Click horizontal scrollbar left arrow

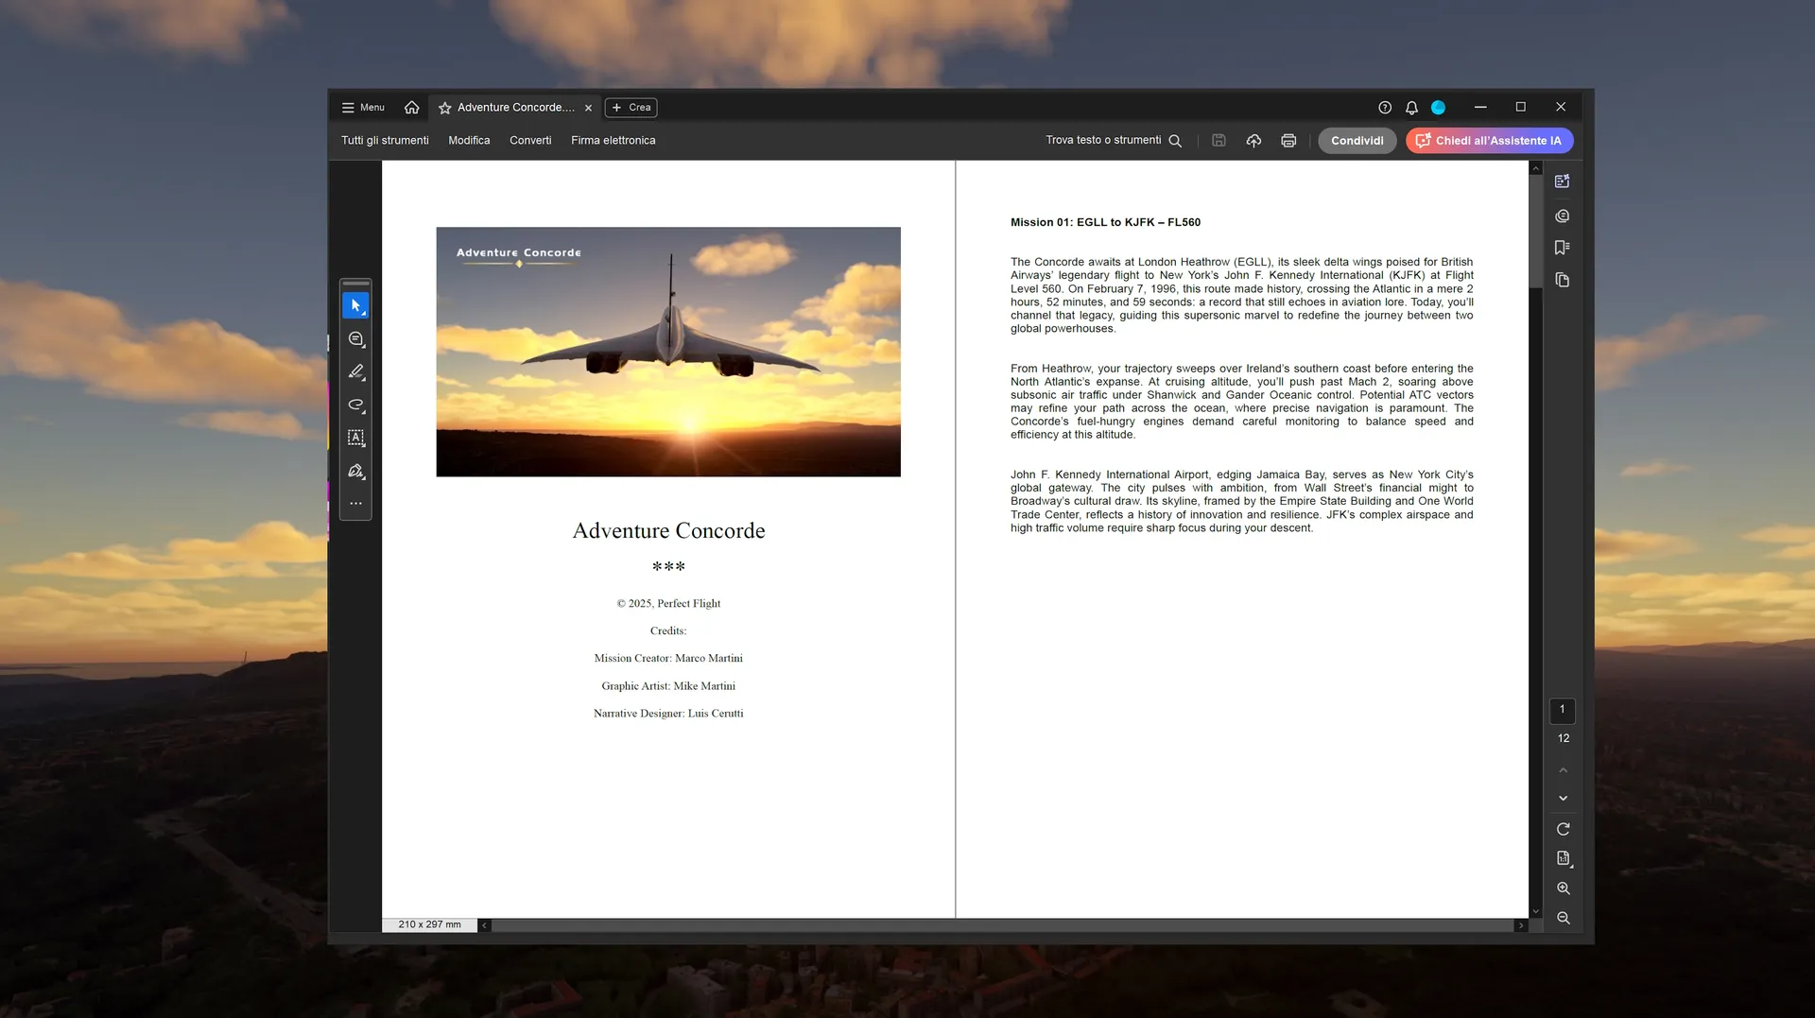click(x=484, y=925)
